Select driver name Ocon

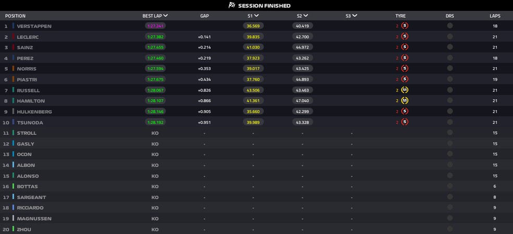[24, 154]
